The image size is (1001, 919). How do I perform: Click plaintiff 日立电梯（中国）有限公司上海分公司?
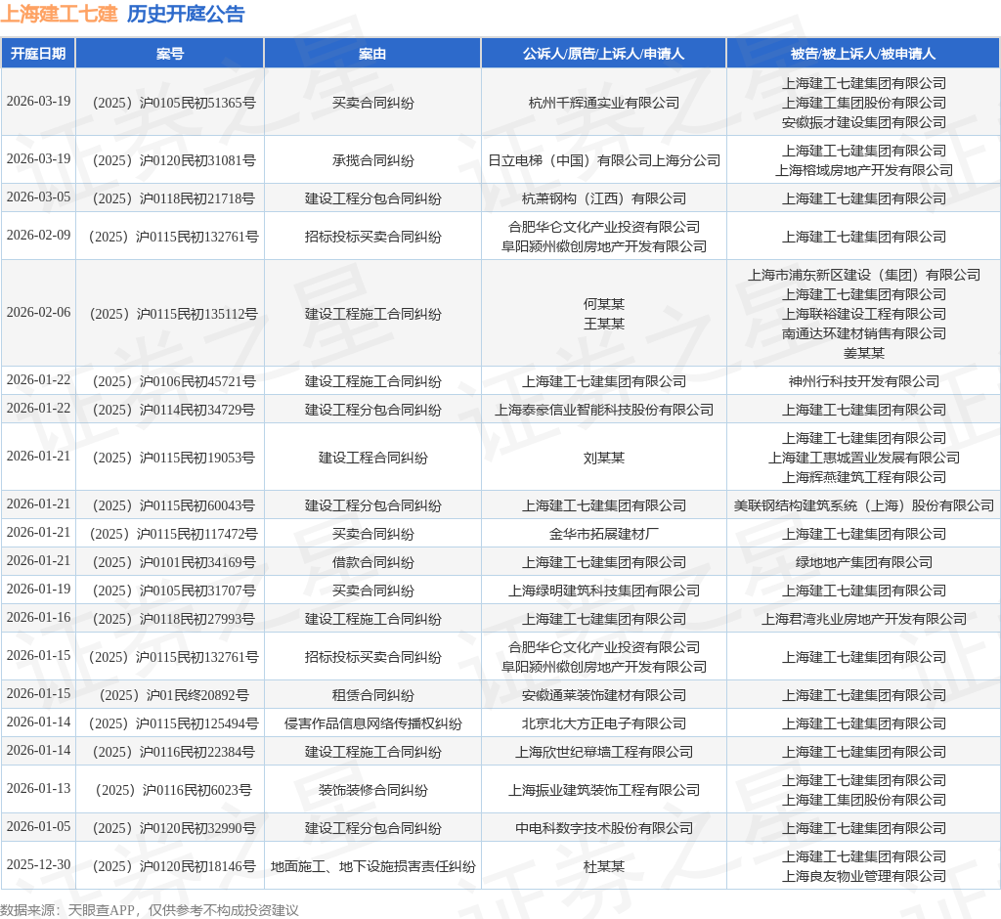click(604, 160)
